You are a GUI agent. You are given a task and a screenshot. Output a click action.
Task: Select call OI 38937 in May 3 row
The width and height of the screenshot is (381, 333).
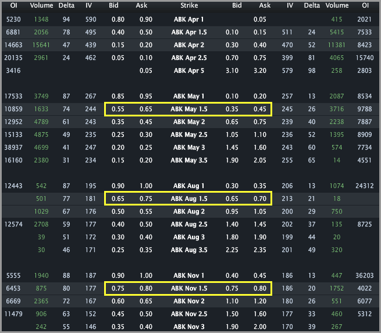coord(13,147)
